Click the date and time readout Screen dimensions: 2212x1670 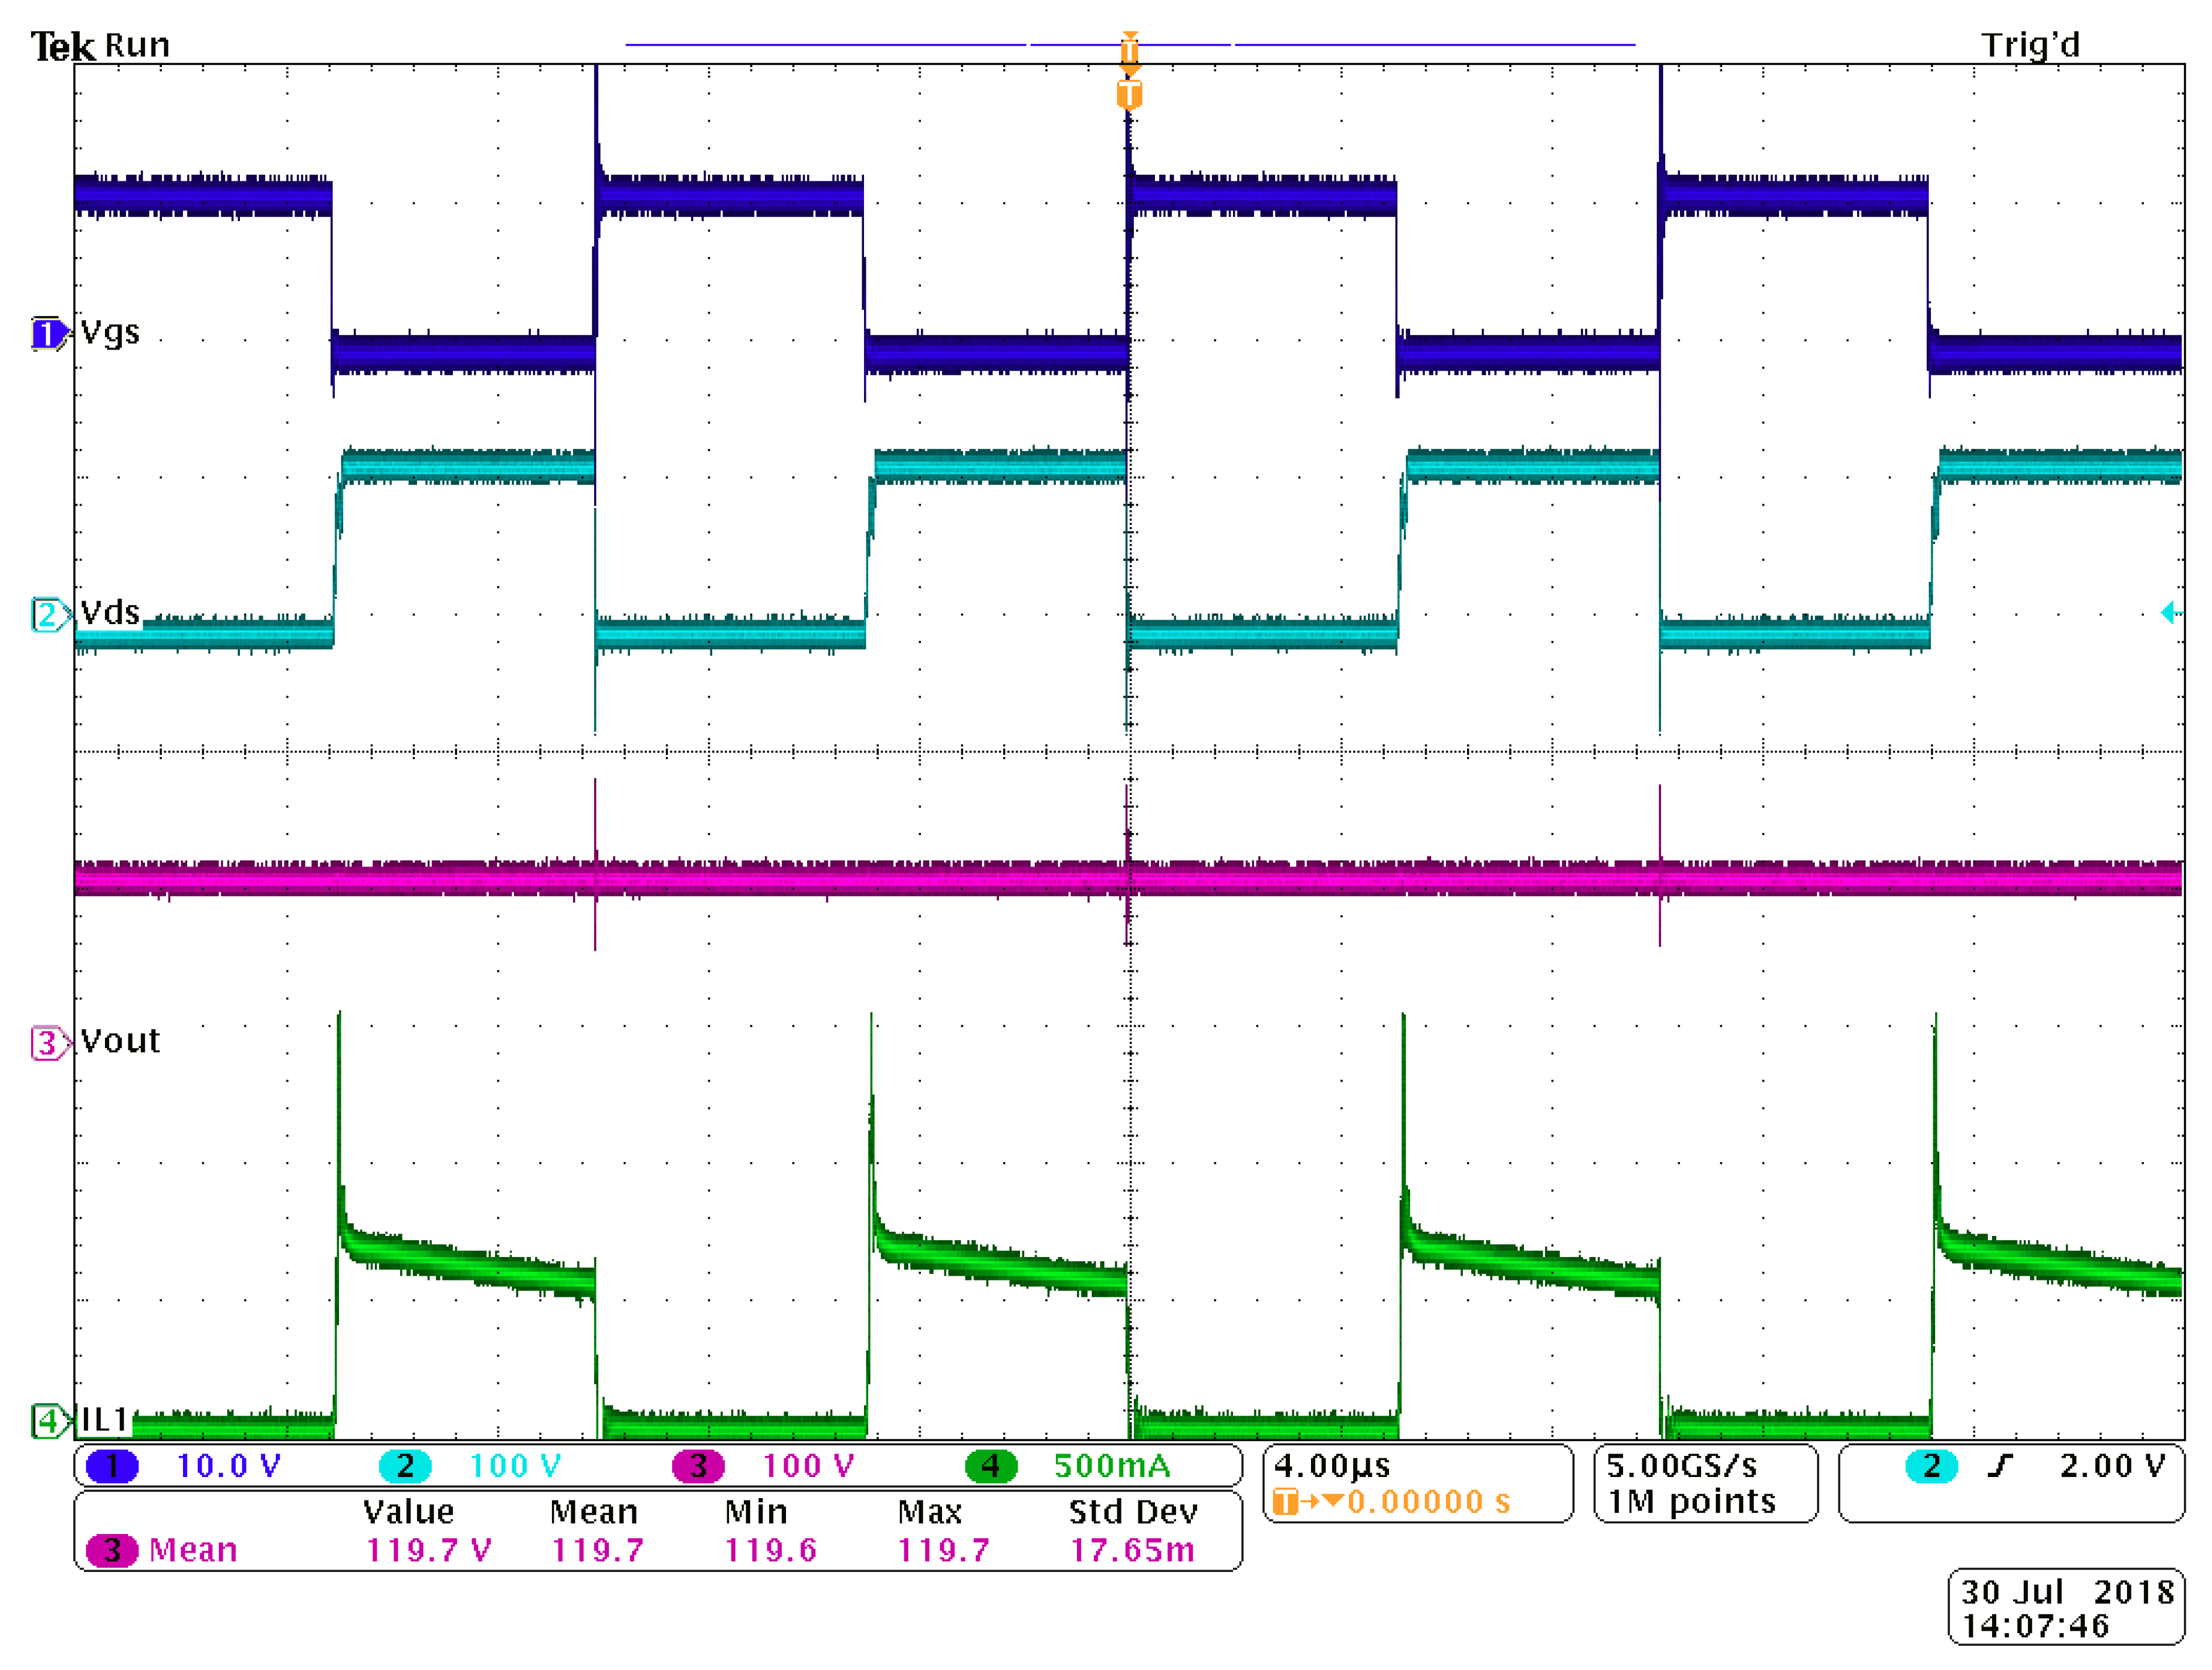2066,1608
